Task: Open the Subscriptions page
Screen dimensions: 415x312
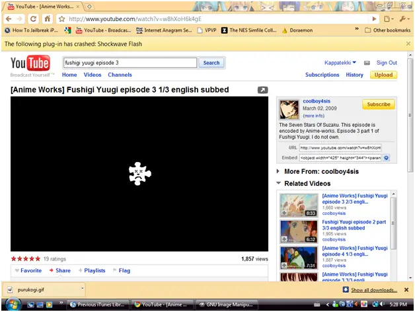Action: point(322,75)
